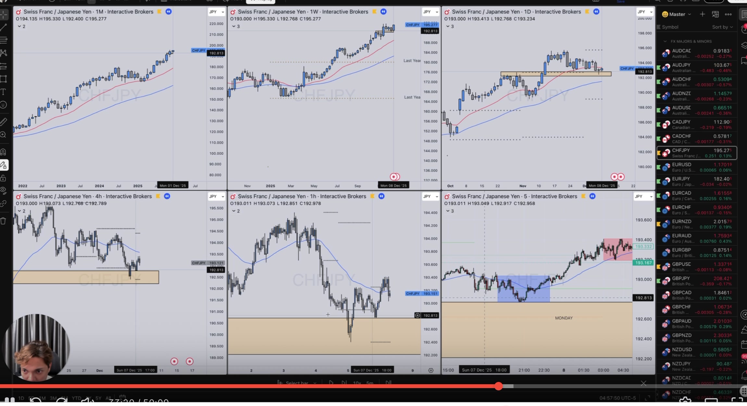Open the Text annotation tool
This screenshot has height=406, width=747.
pos(4,92)
